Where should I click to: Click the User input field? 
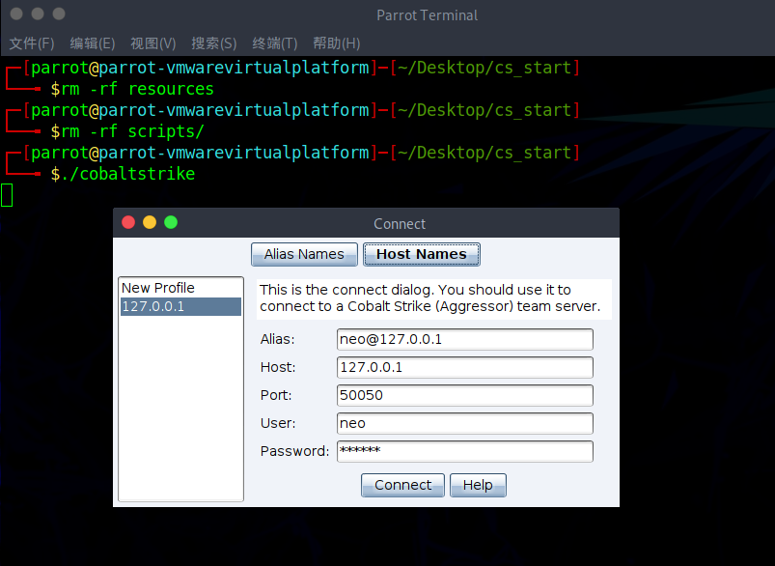pos(464,423)
